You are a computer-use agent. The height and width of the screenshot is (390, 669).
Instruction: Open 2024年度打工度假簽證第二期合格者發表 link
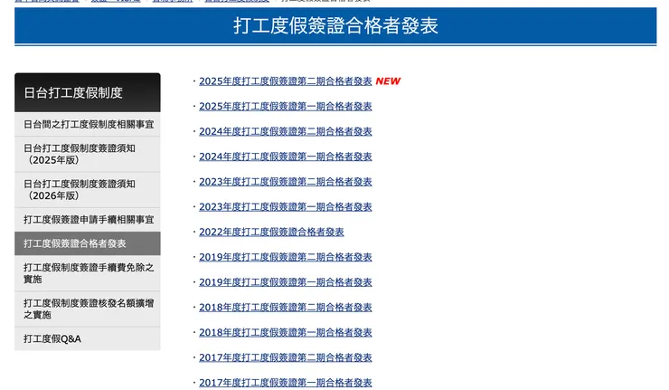coord(286,131)
